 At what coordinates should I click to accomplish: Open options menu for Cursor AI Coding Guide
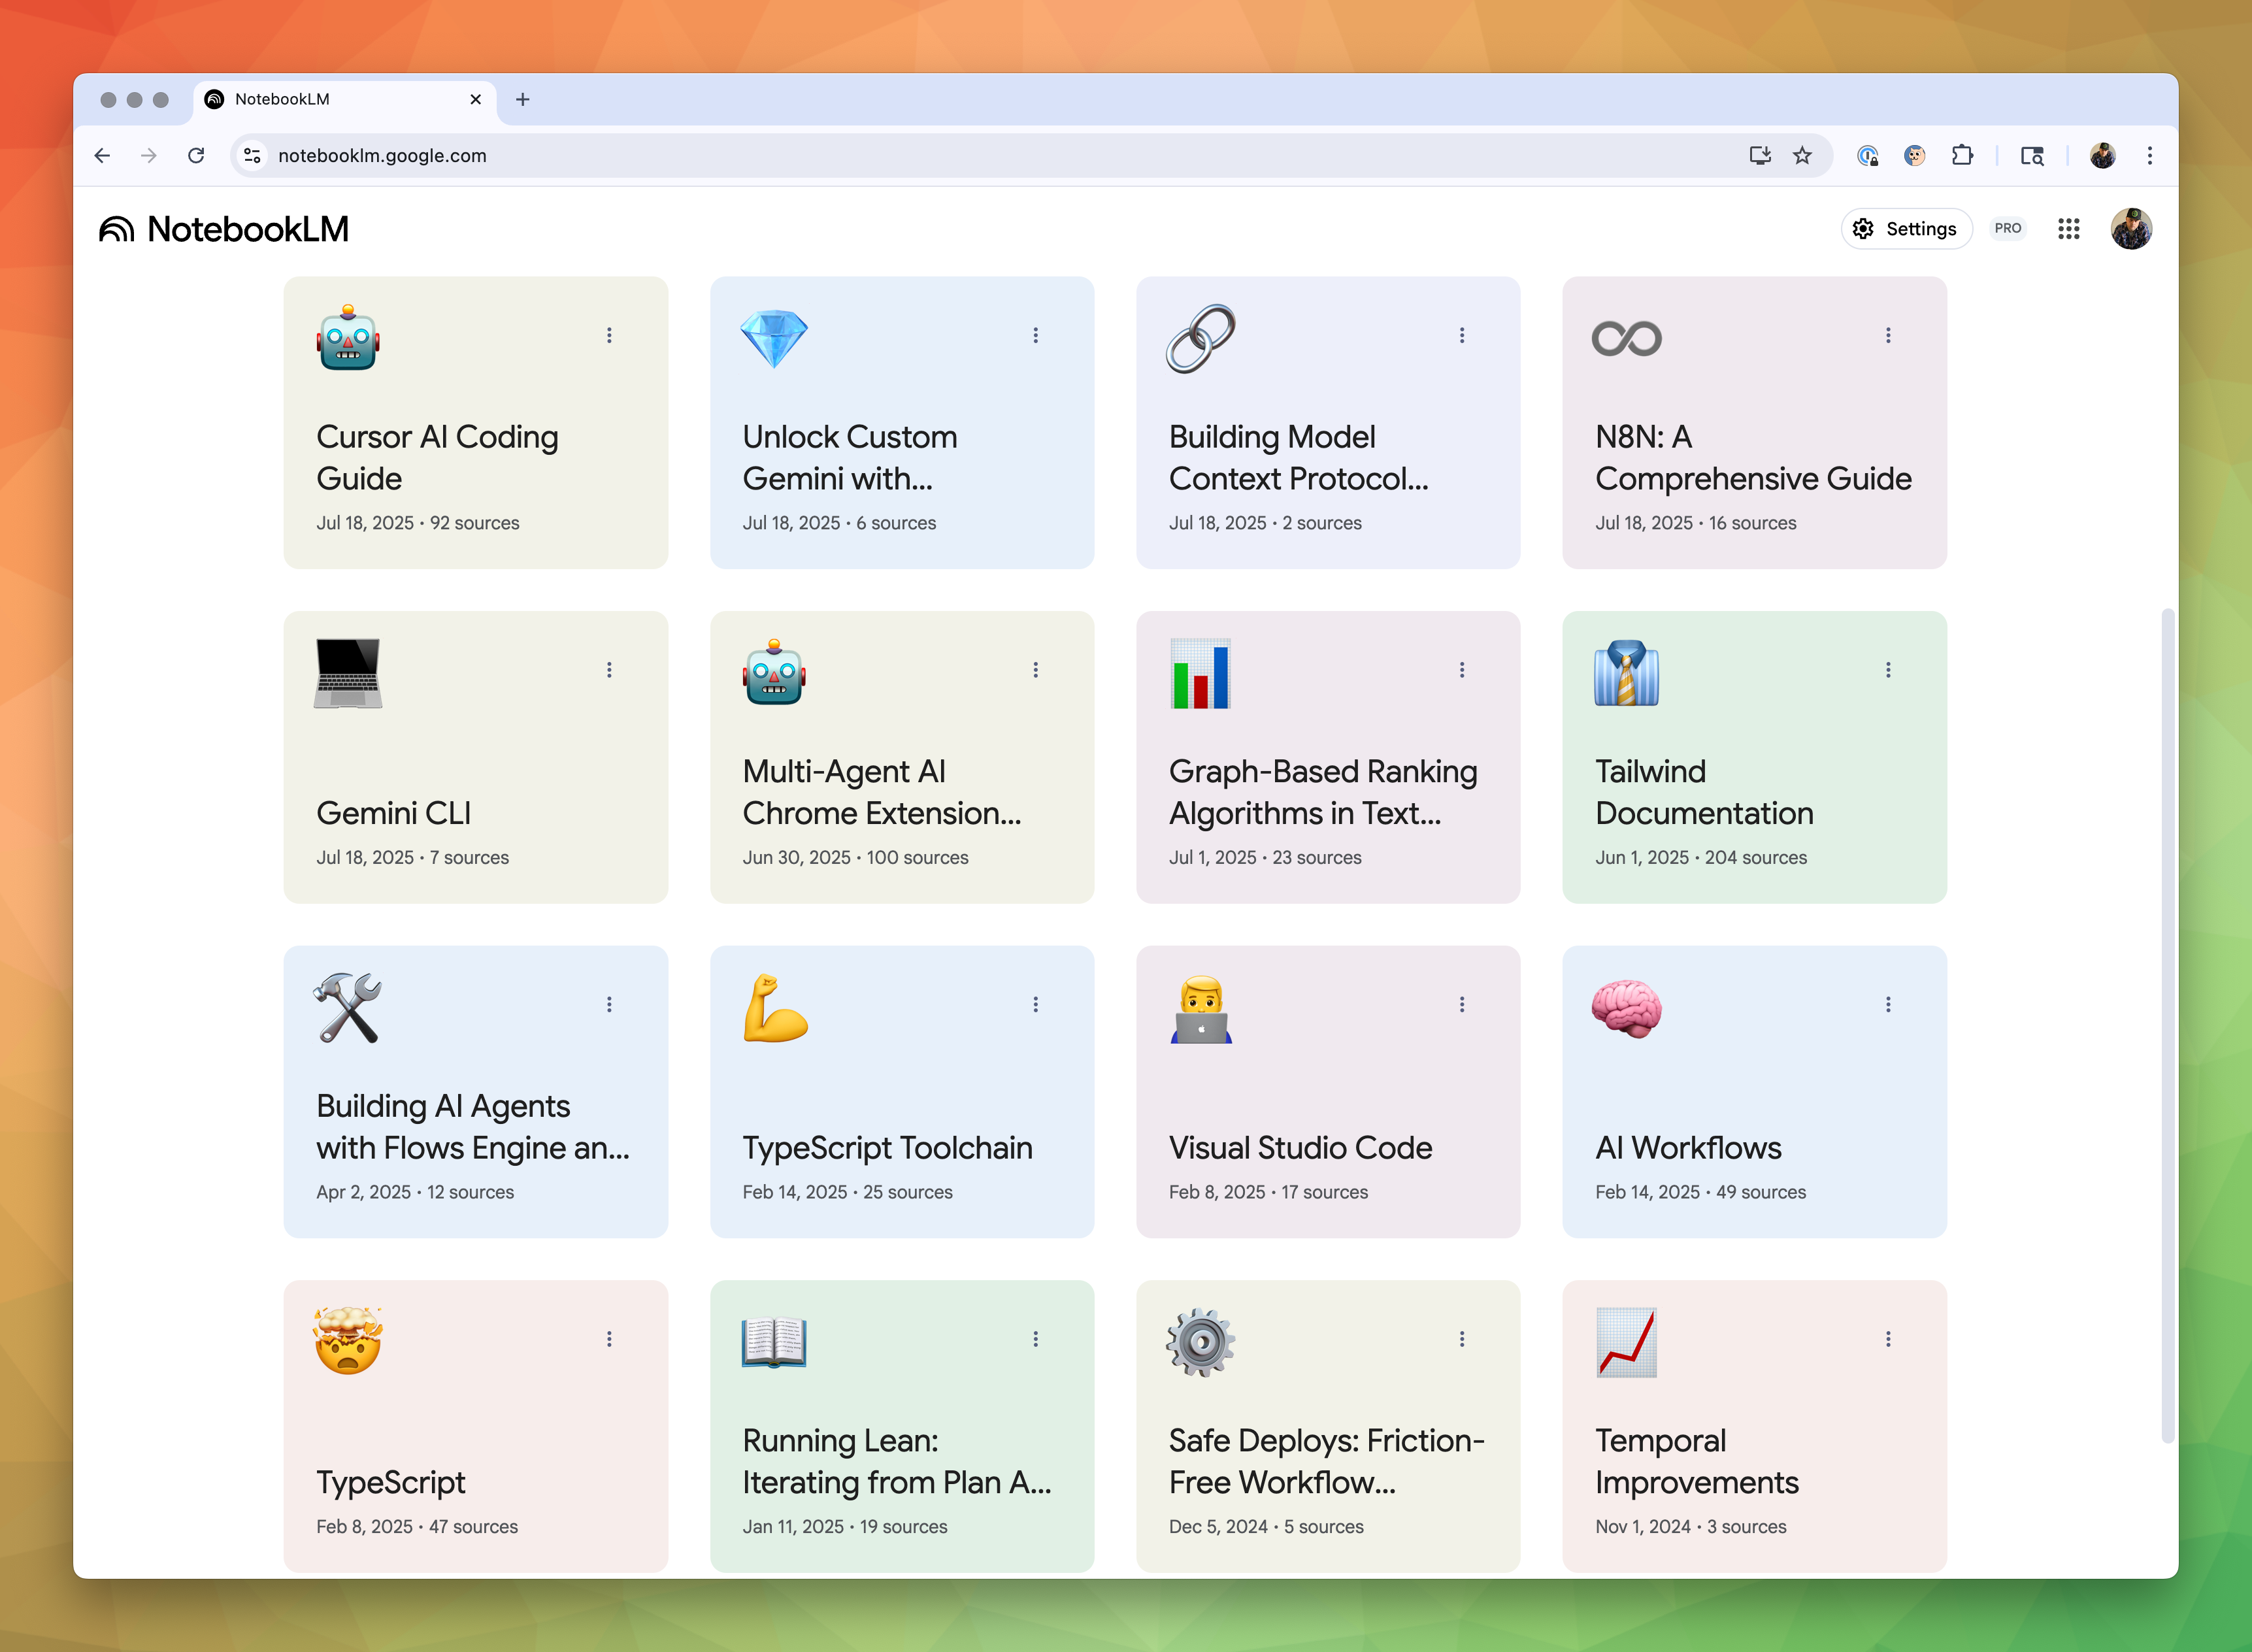(609, 335)
